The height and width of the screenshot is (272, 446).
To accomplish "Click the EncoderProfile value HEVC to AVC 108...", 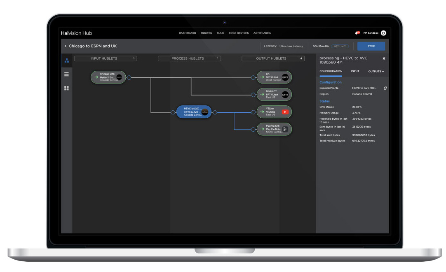I will click(364, 88).
